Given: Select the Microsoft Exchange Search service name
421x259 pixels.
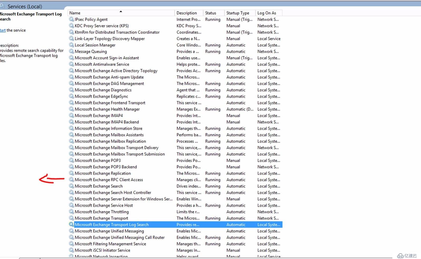Looking at the screenshot, I should coord(99,186).
